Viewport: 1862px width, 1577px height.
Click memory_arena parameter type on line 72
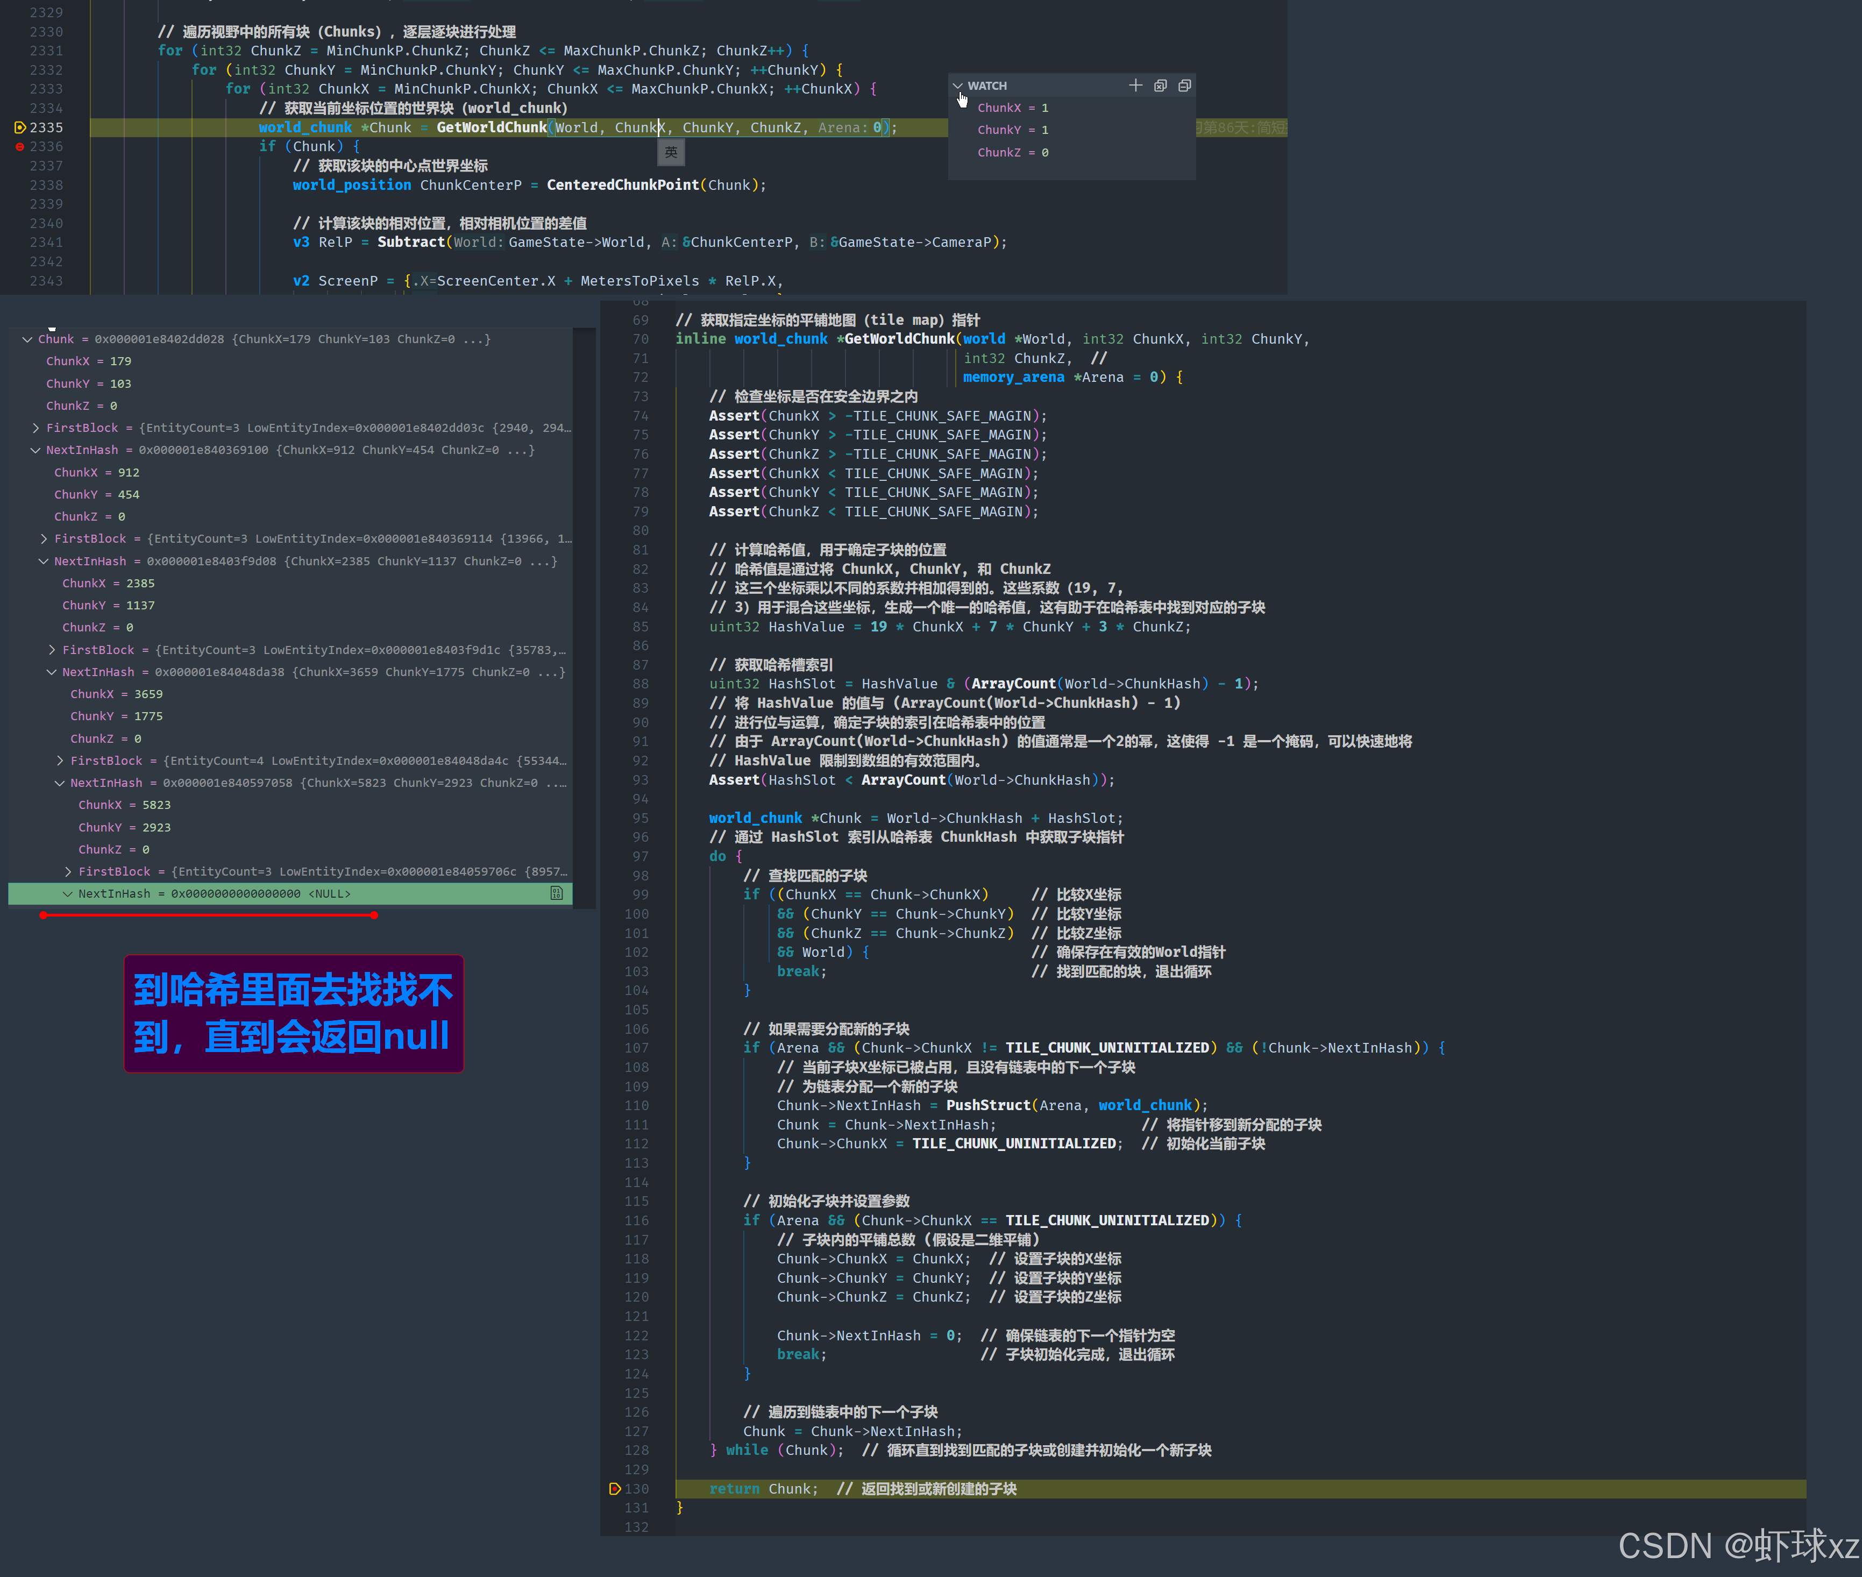1013,377
